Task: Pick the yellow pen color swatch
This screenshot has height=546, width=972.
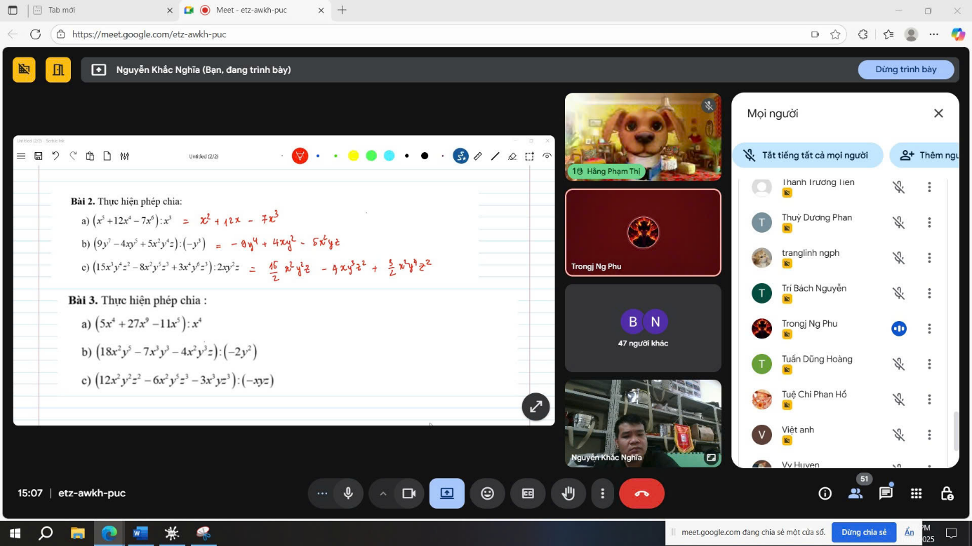Action: coord(353,156)
